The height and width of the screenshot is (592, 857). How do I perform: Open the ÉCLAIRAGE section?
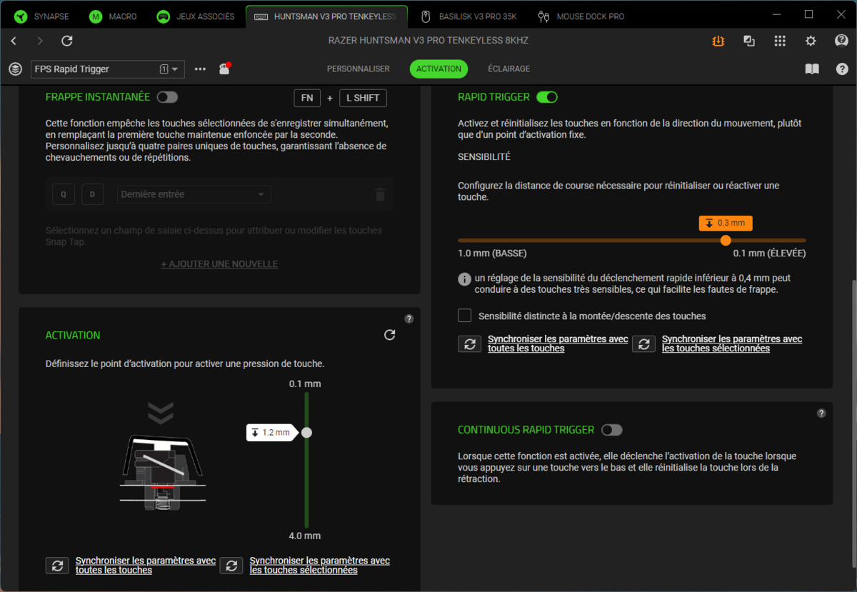click(x=509, y=69)
